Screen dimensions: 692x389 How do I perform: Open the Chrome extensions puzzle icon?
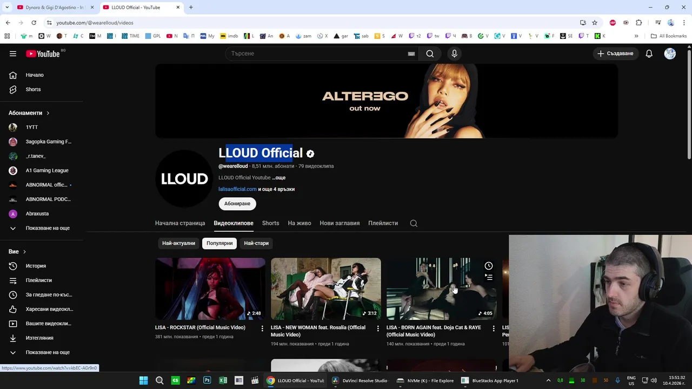pos(639,23)
